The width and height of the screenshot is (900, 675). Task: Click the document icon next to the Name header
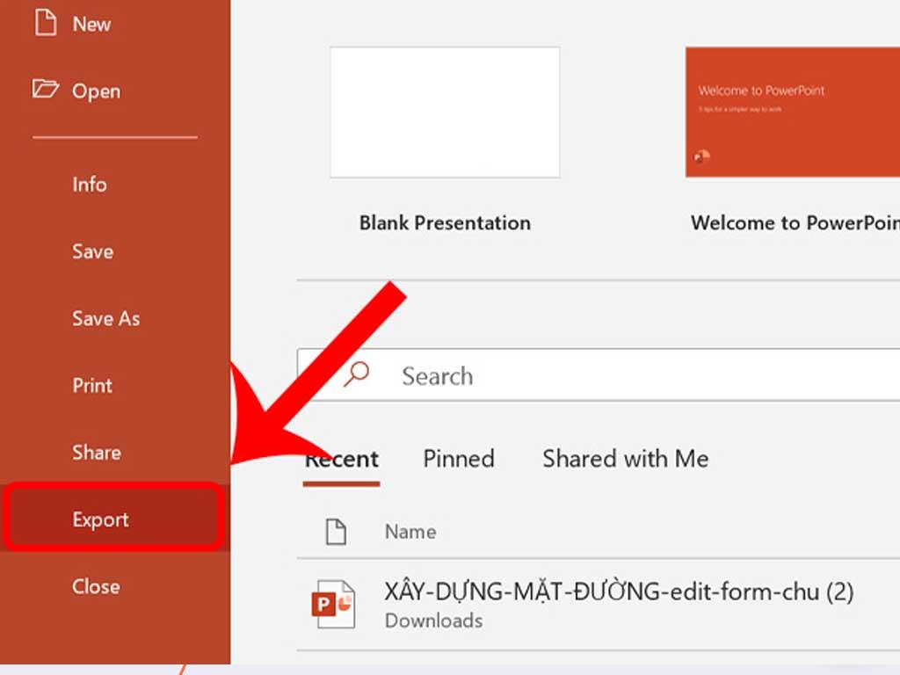[x=334, y=531]
